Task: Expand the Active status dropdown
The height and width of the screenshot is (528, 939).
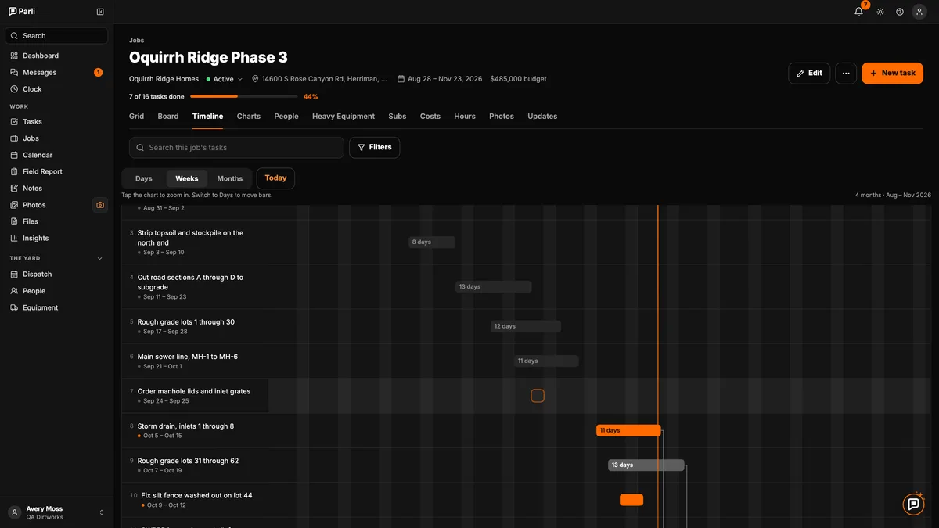Action: (225, 79)
